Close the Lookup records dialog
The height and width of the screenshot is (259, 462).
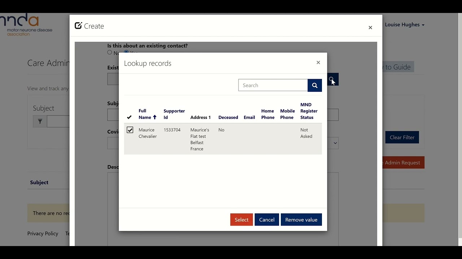pyautogui.click(x=318, y=63)
